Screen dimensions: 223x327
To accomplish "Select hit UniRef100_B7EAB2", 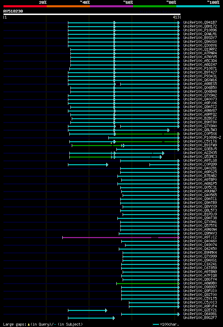I will (x=200, y=176).
